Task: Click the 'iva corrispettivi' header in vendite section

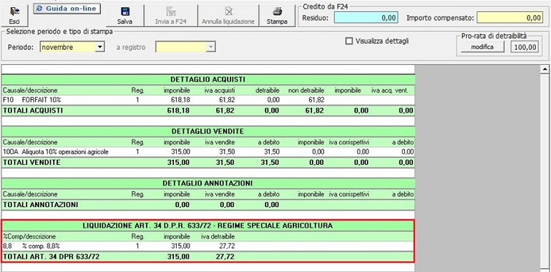Action: point(349,142)
